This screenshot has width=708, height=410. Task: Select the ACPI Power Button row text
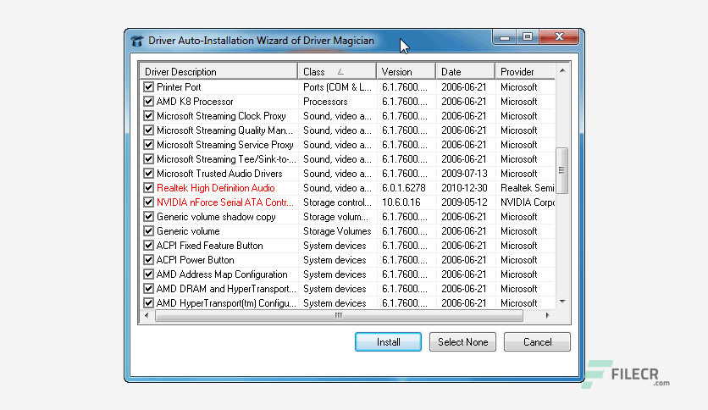pos(196,260)
